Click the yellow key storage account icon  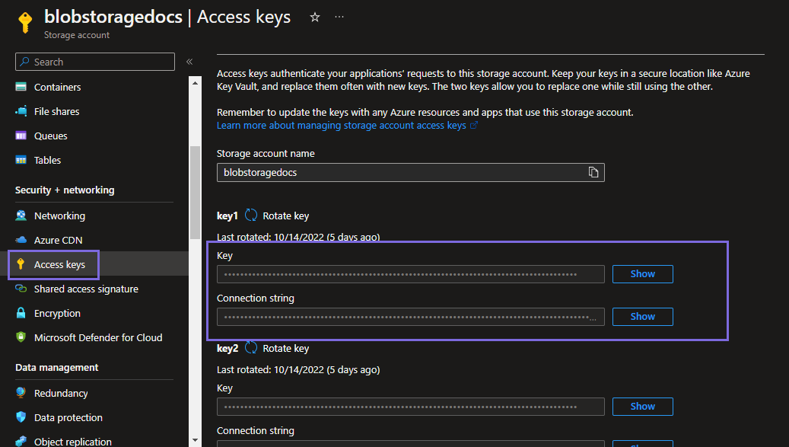pyautogui.click(x=25, y=21)
